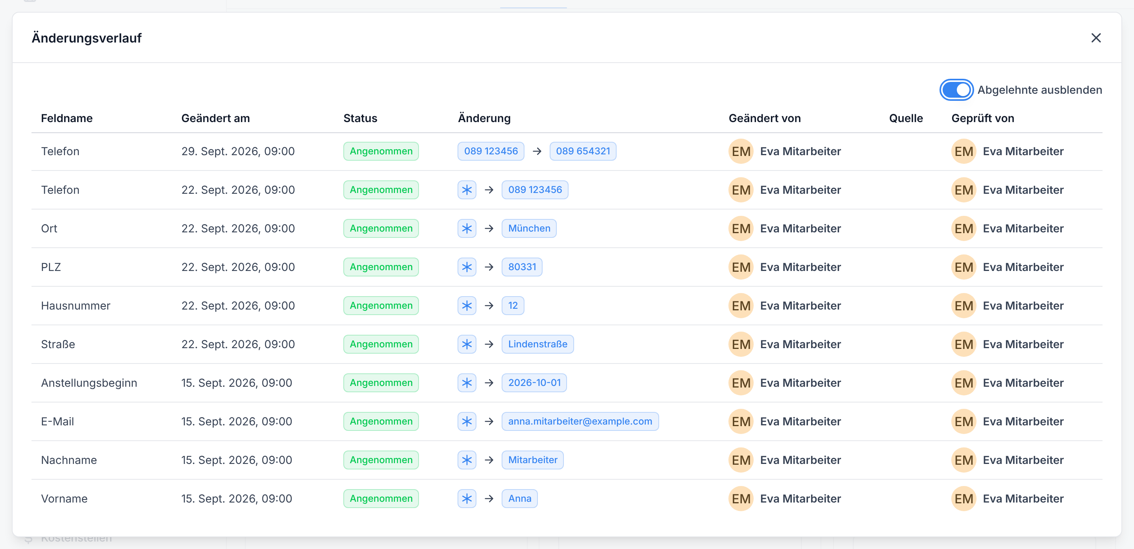
Task: Click the Geändert von column header
Action: [x=765, y=119]
